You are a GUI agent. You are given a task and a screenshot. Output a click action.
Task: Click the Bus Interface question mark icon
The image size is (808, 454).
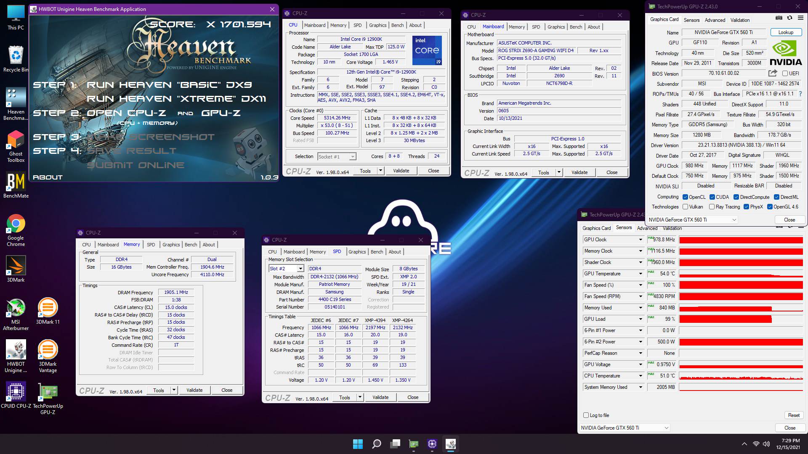coord(800,94)
